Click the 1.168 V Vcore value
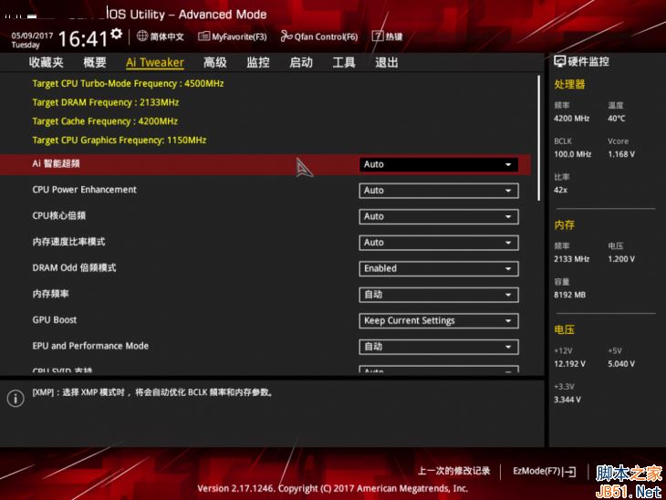Viewport: 666px width, 500px height. pyautogui.click(x=621, y=154)
